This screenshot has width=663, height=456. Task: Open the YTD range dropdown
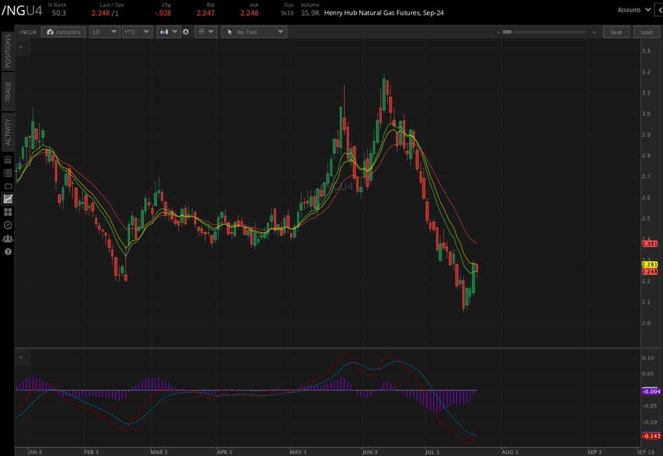137,31
